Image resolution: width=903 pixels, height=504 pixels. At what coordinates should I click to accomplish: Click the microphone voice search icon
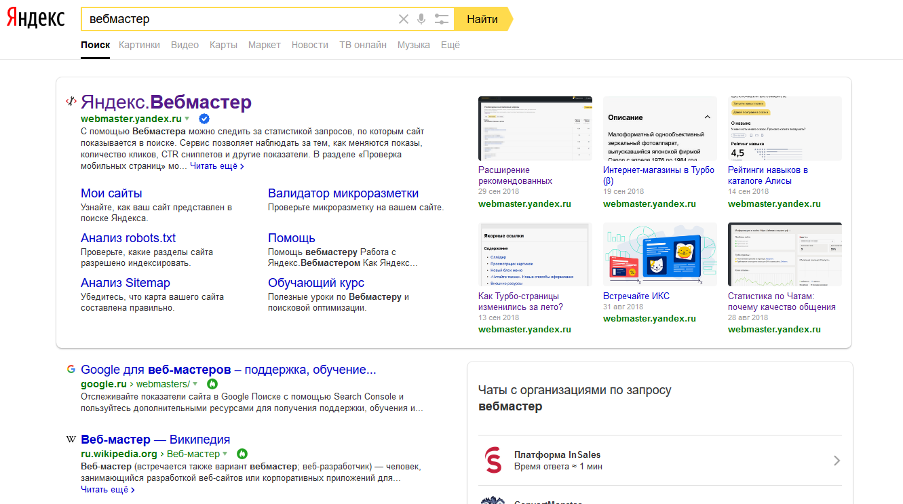click(421, 19)
